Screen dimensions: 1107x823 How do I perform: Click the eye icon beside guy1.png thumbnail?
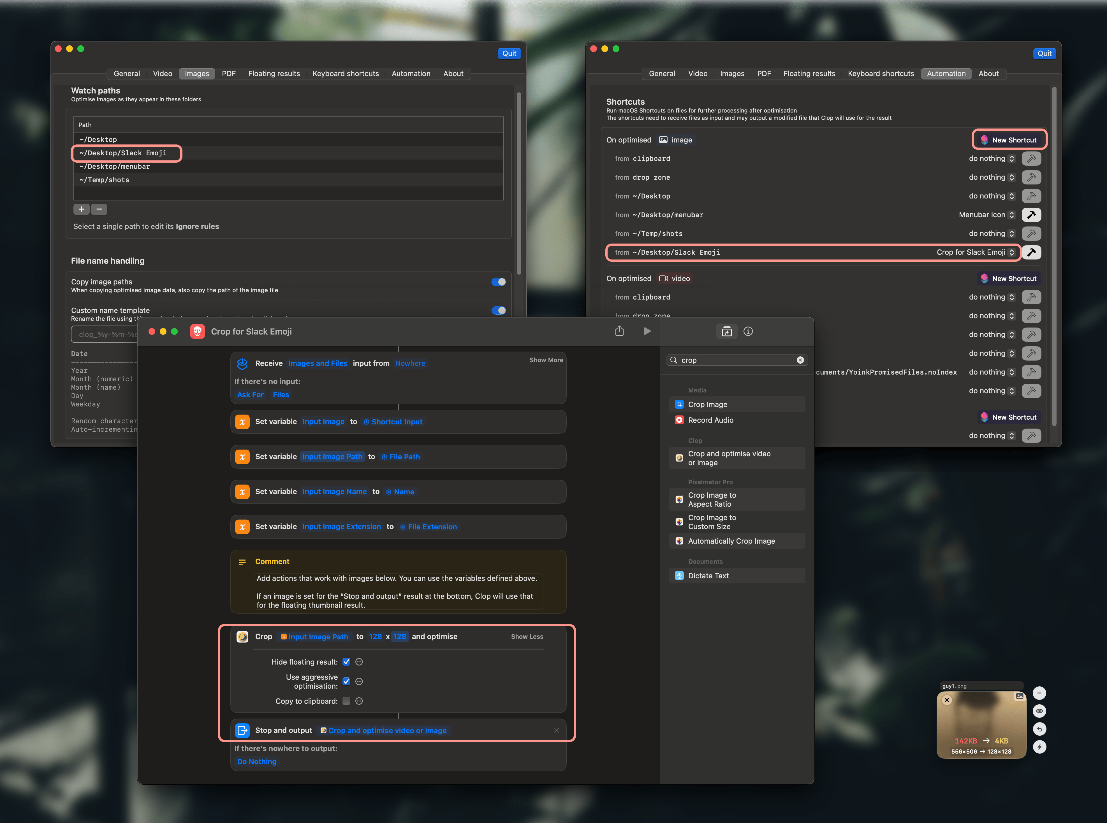click(1039, 711)
